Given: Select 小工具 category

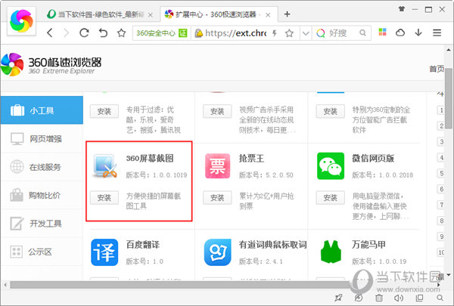Looking at the screenshot, I should pyautogui.click(x=42, y=110).
